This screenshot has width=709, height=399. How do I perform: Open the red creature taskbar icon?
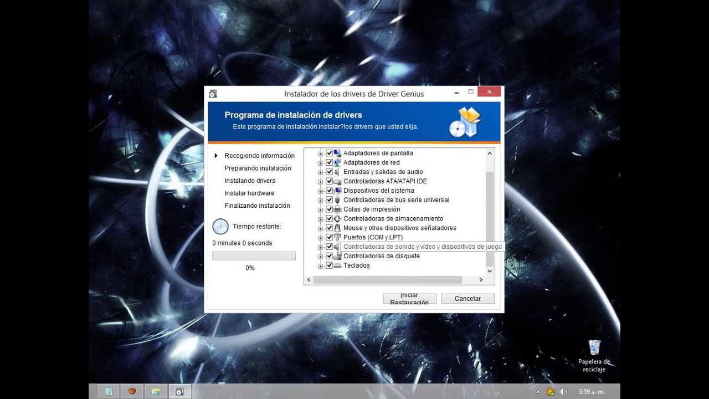coord(132,391)
